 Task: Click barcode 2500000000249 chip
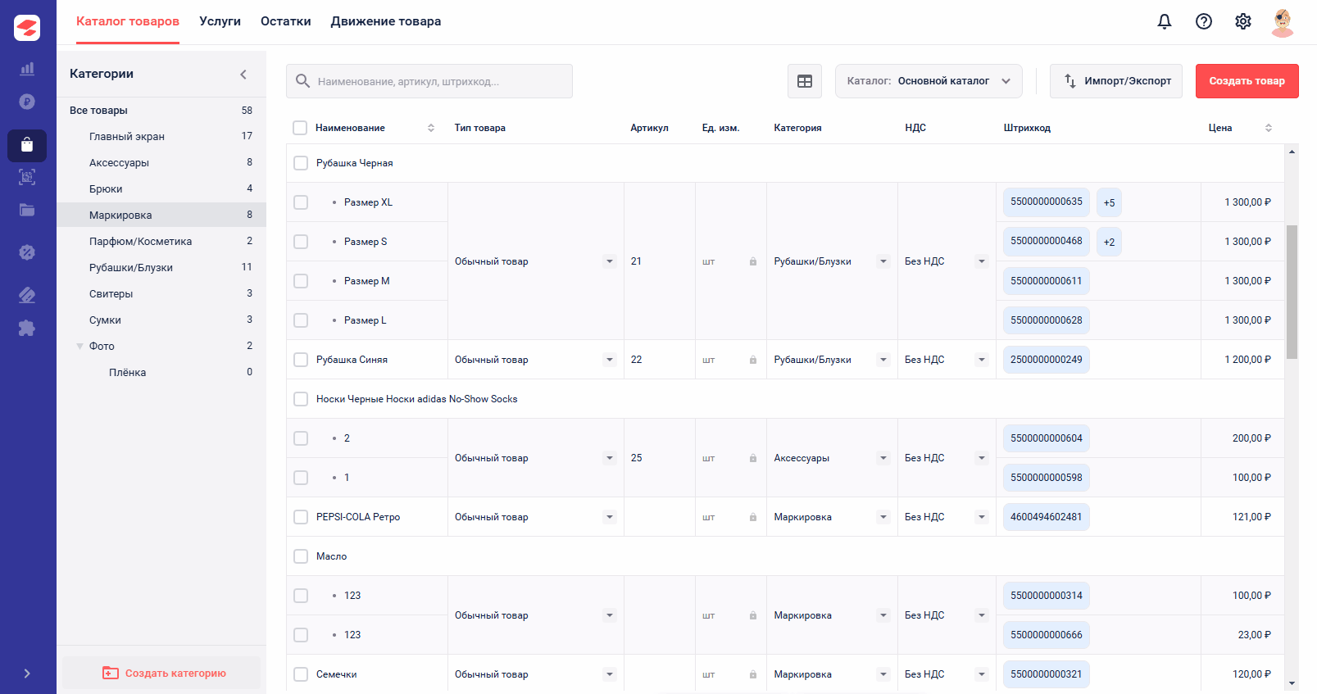coord(1047,360)
